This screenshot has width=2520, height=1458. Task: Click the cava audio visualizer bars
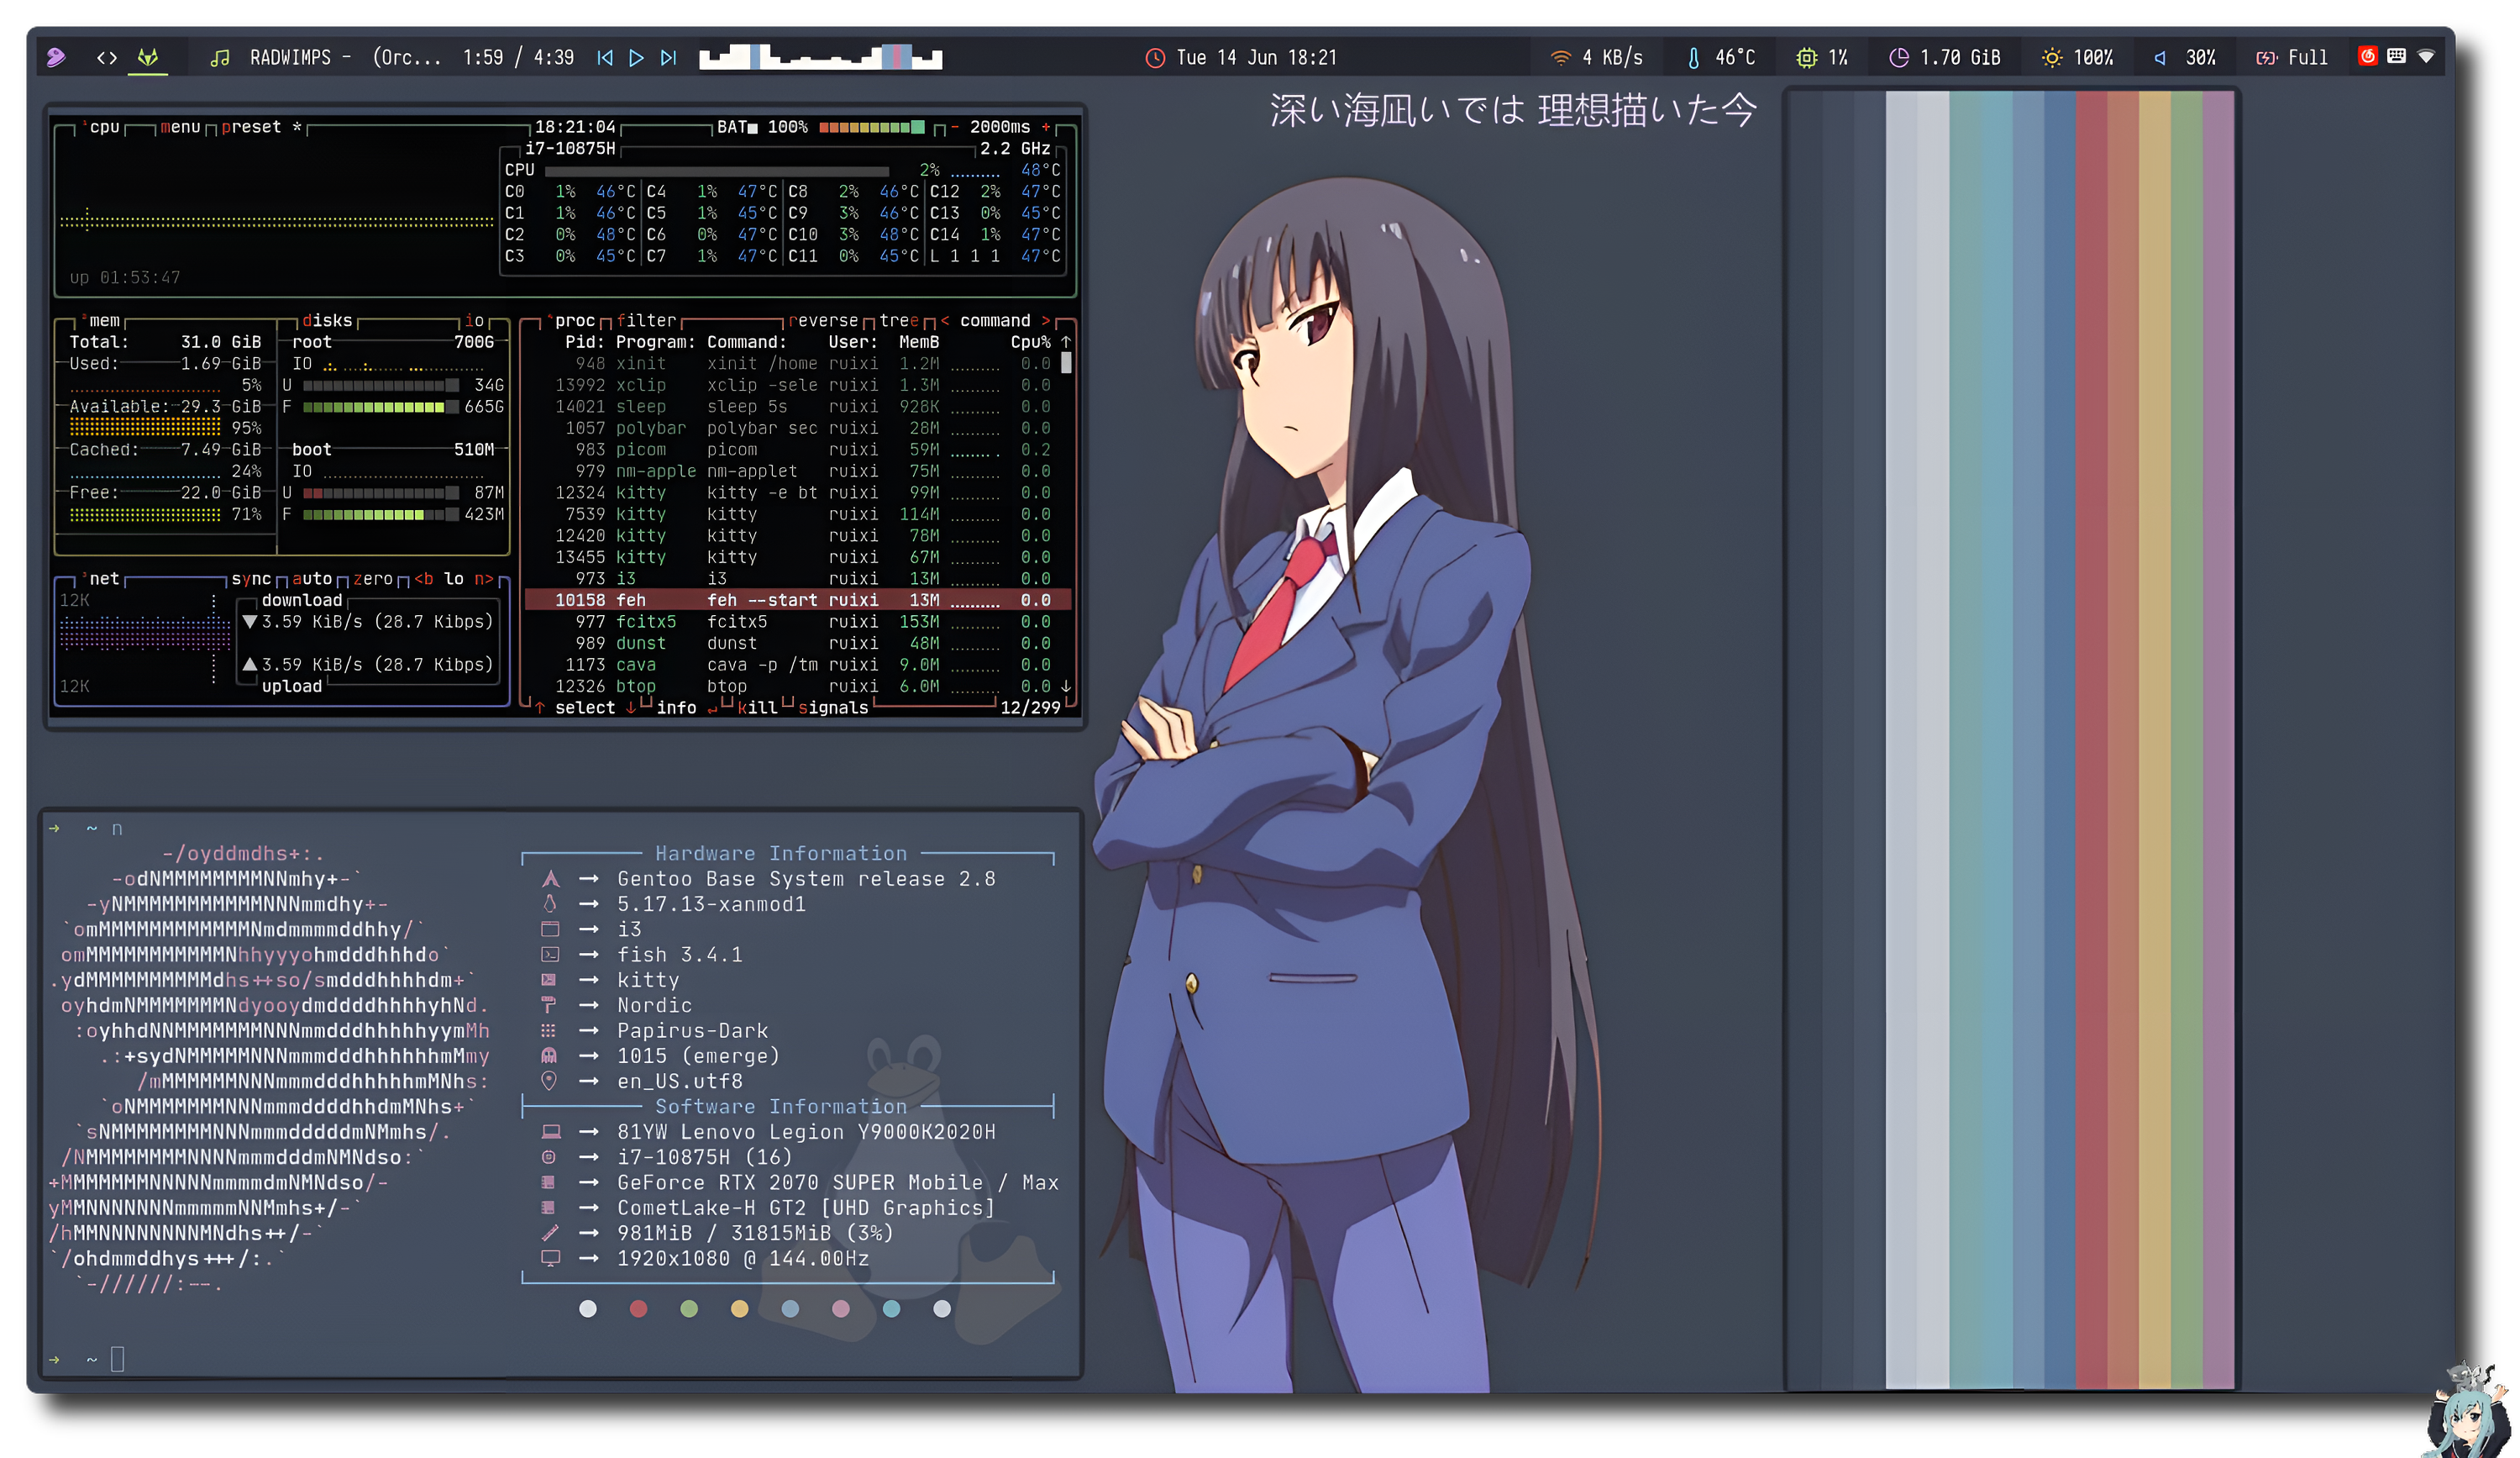pos(820,57)
